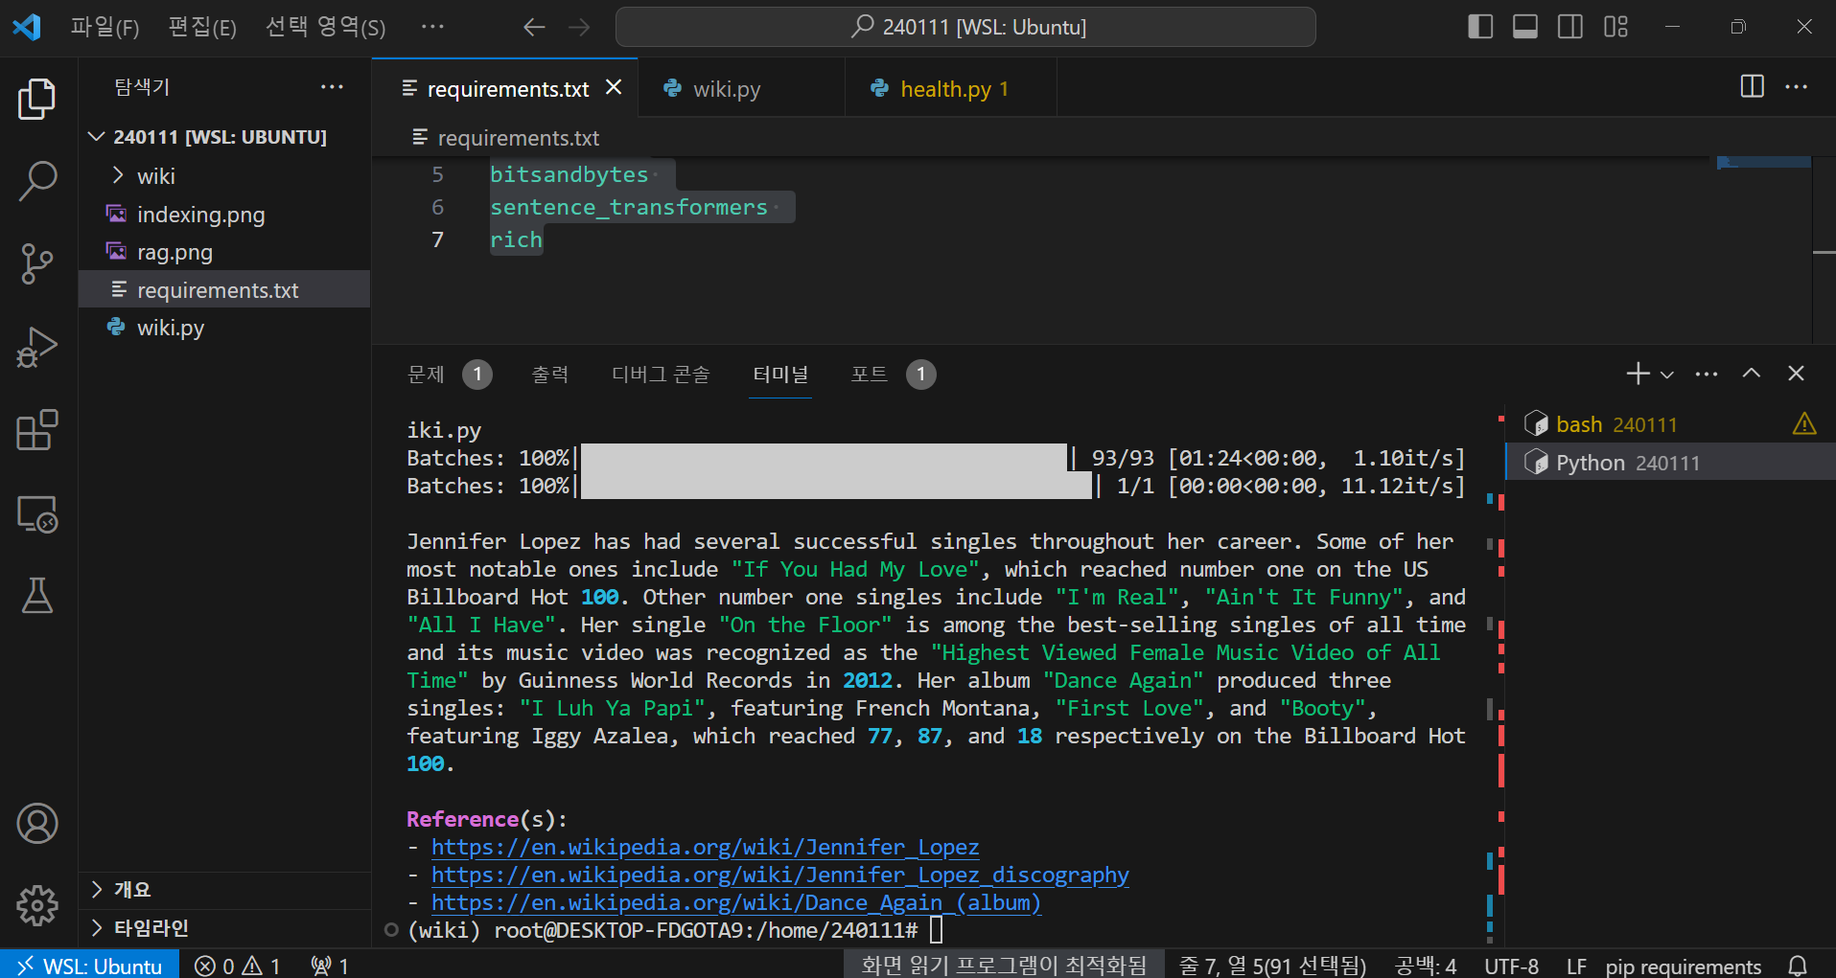This screenshot has height=978, width=1836.
Task: Open the Accounts menu icon
Action: point(37,824)
